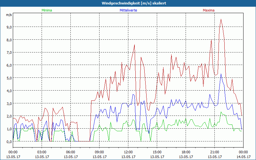
Task: Click the 3,0 y-axis value
Action: 9,103
